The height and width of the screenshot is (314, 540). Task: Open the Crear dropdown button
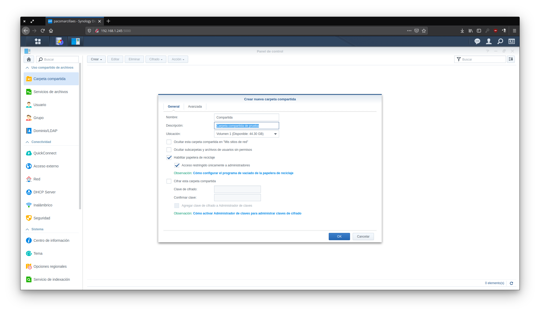(x=96, y=59)
